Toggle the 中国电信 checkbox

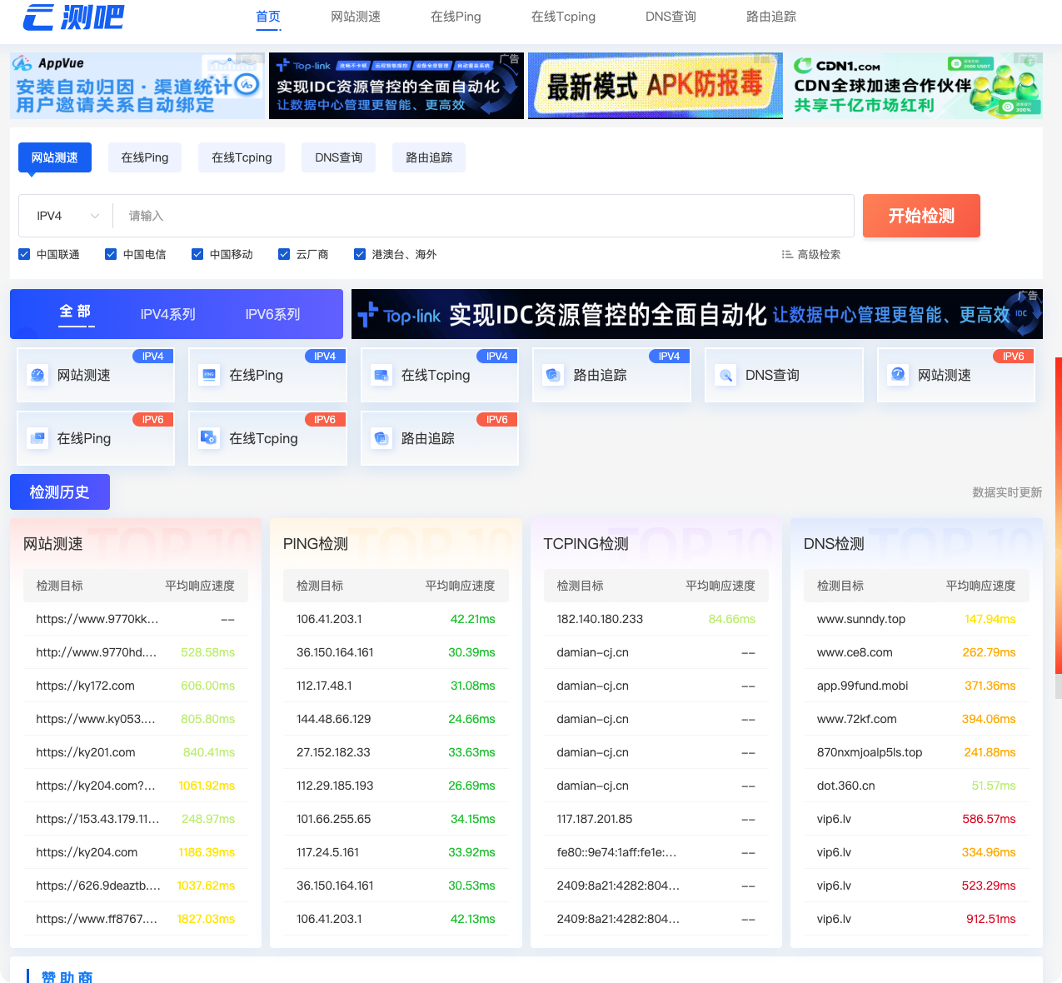111,254
